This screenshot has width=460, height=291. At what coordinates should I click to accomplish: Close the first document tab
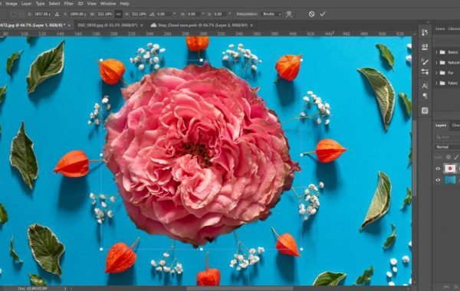pyautogui.click(x=69, y=25)
